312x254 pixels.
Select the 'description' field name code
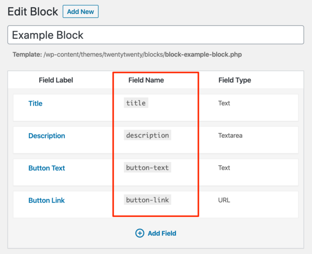click(x=147, y=135)
